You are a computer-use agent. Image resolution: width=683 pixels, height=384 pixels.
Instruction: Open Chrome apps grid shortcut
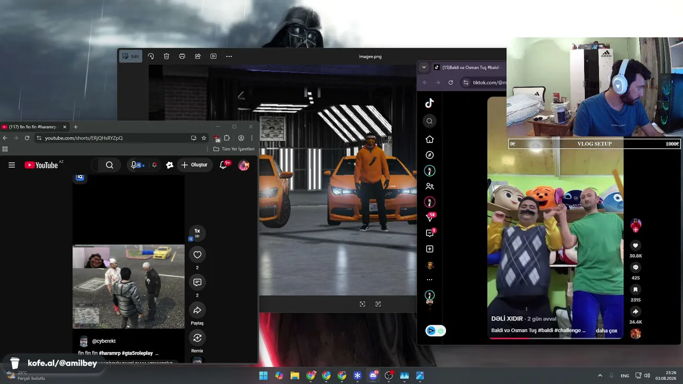(x=5, y=149)
